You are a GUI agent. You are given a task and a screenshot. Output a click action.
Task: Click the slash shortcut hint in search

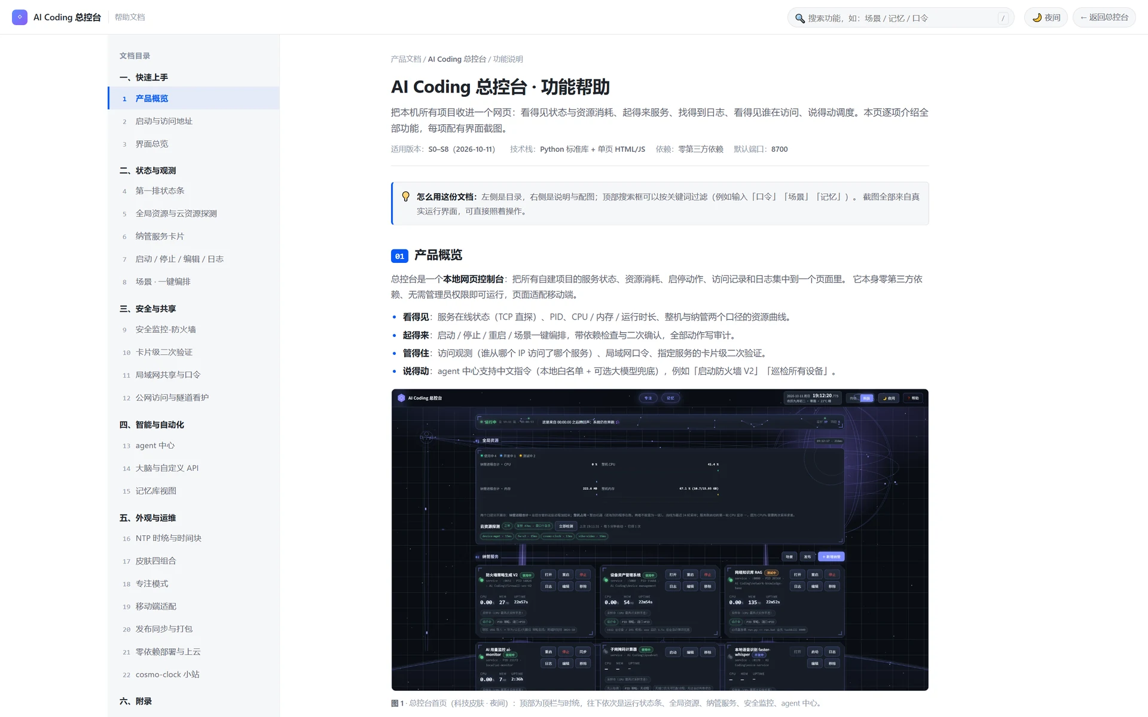pyautogui.click(x=1003, y=19)
